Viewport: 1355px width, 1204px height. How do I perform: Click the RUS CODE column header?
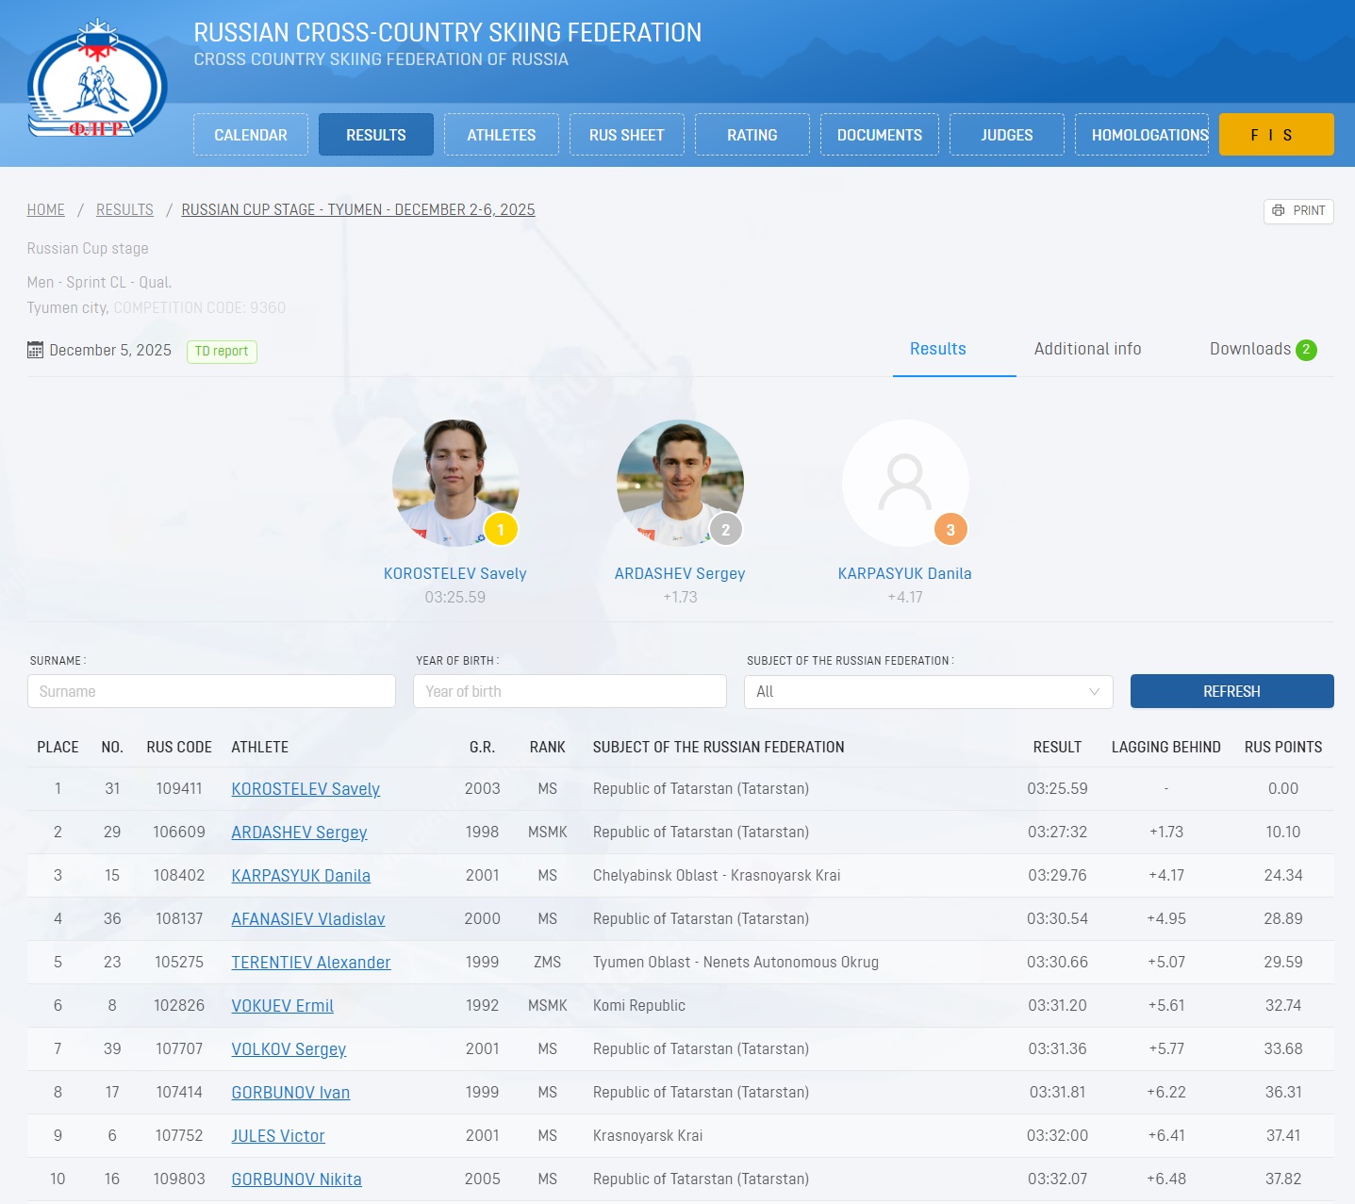tap(179, 747)
